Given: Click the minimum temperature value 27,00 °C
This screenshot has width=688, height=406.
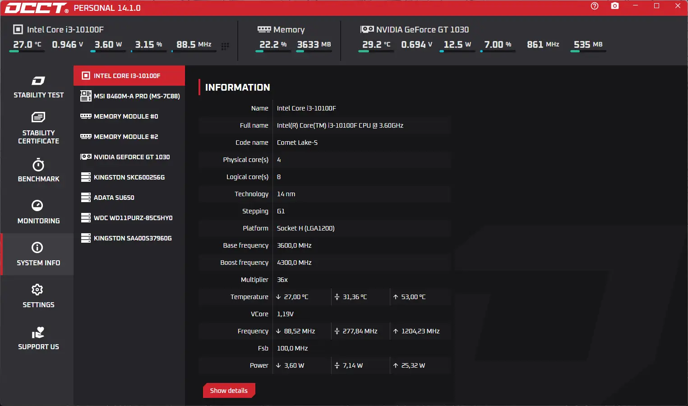Looking at the screenshot, I should click(x=296, y=297).
